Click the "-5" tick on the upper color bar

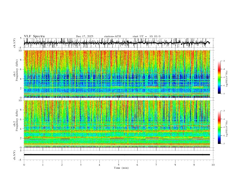click(x=224, y=77)
